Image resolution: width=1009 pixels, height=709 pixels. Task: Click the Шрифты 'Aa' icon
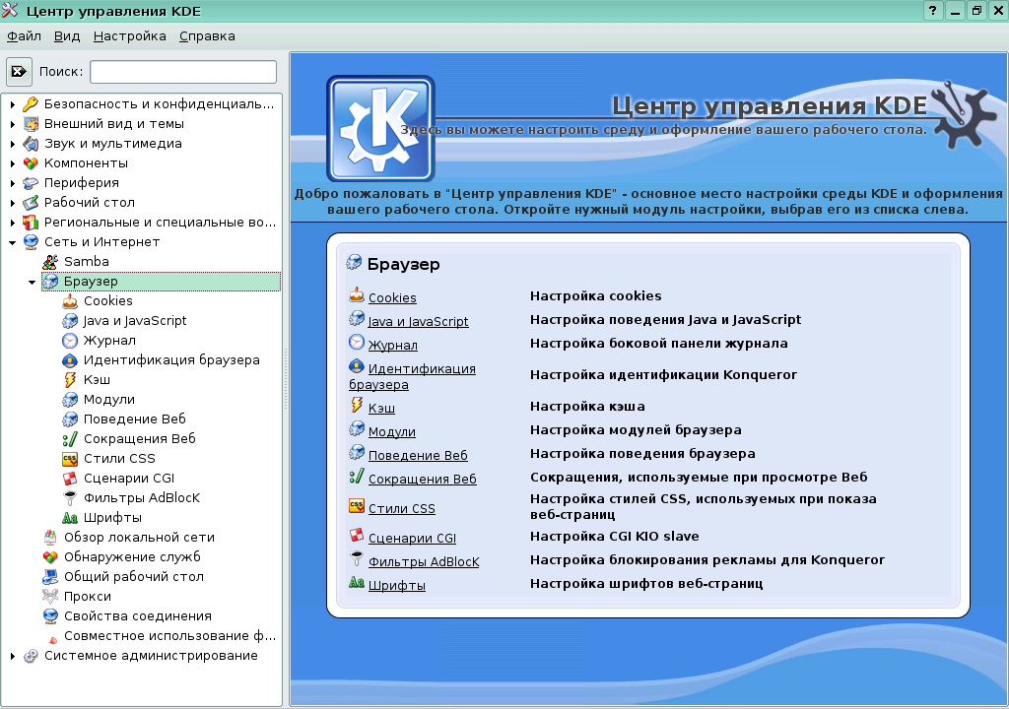coord(67,517)
